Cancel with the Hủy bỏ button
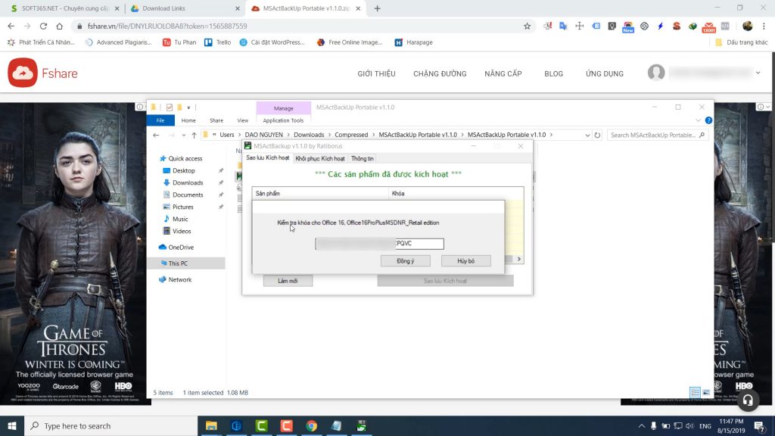This screenshot has width=775, height=436. [465, 261]
